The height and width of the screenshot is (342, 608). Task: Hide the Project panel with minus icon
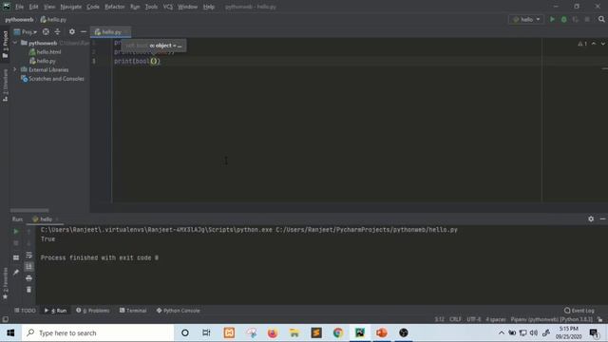[84, 31]
